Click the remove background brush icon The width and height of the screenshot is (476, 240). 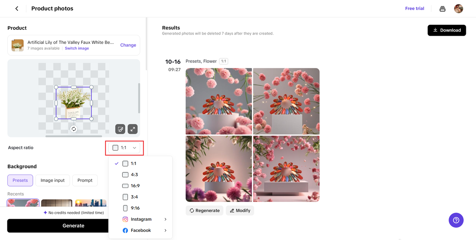coord(120,129)
